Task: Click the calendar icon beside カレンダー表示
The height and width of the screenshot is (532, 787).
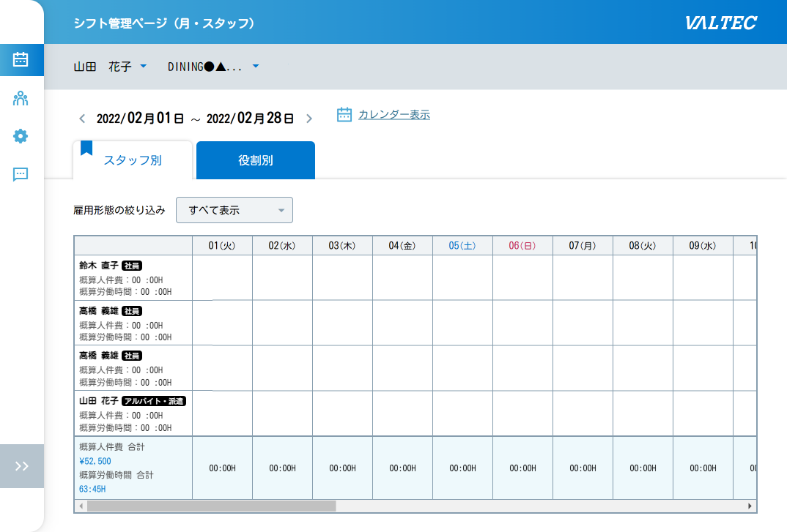Action: (x=344, y=114)
